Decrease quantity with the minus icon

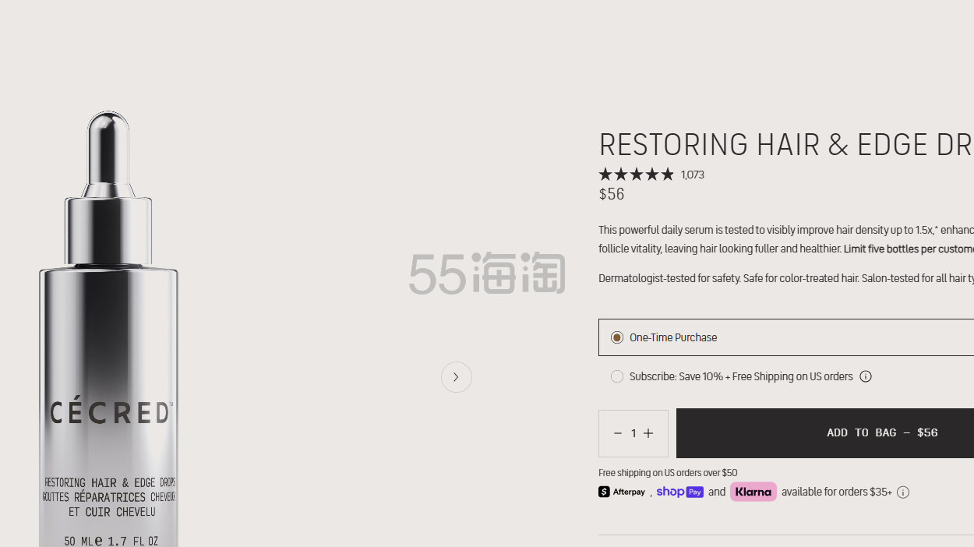617,433
